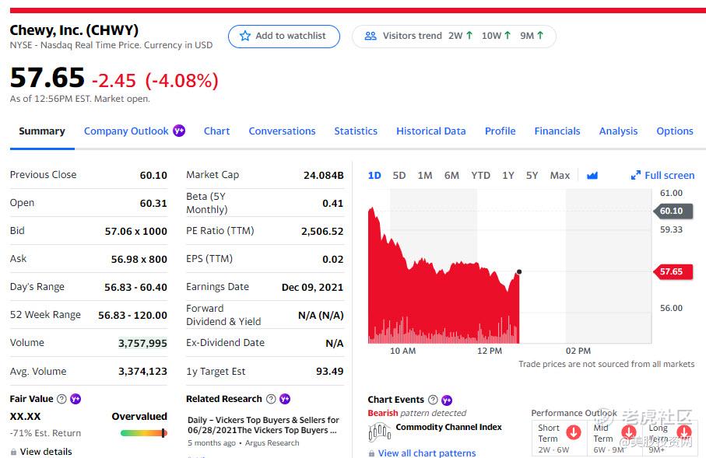
Task: Click the Previous Close value 60.10
Action: 153,176
